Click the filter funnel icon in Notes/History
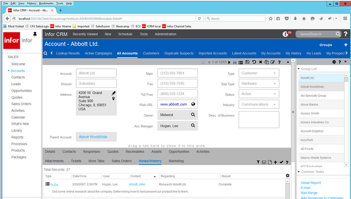Image resolution: width=351 pixels, height=199 pixels. 258,162
